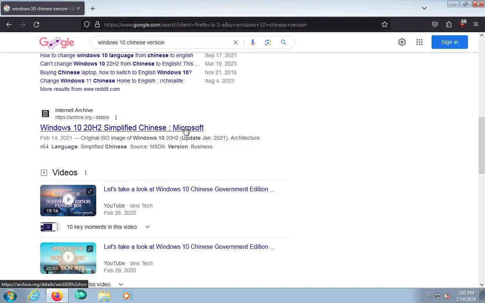
Task: Open the Firefox extensions menu
Action: pyautogui.click(x=449, y=25)
